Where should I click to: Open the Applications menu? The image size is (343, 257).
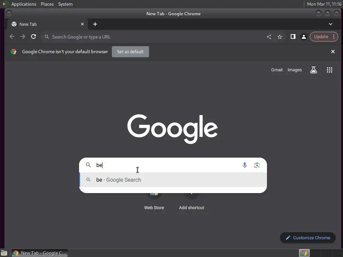[x=24, y=4]
